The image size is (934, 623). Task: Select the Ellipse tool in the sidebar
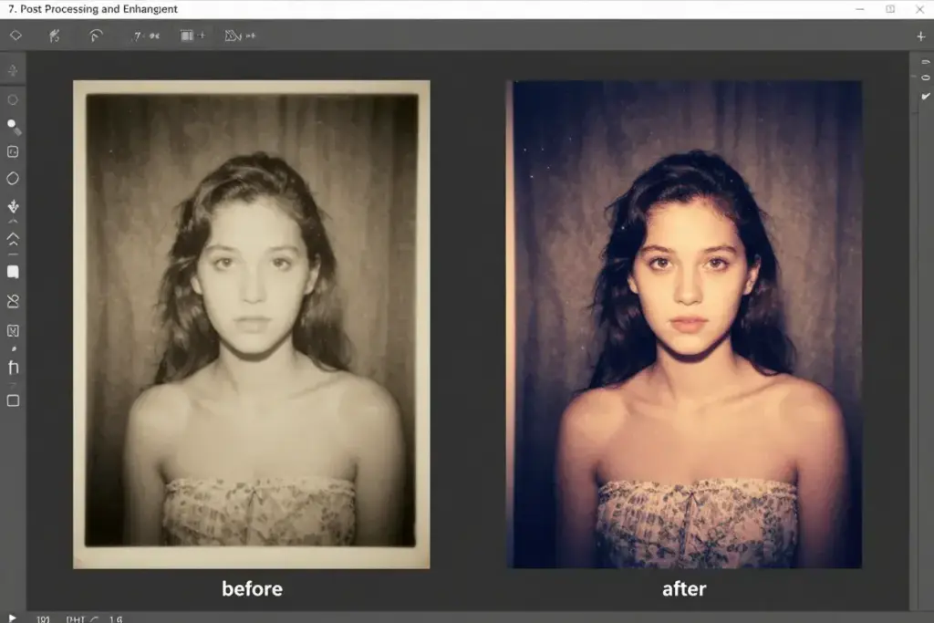click(x=13, y=100)
